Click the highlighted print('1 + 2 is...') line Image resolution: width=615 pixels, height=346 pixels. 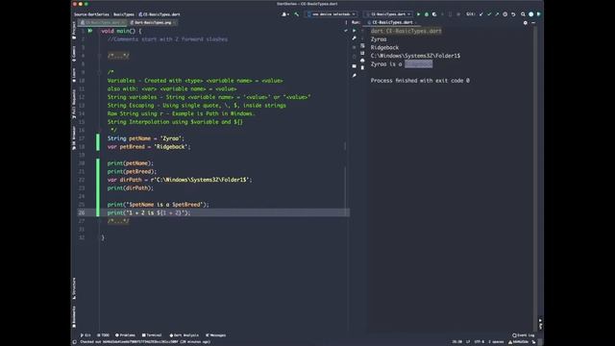[x=213, y=212]
